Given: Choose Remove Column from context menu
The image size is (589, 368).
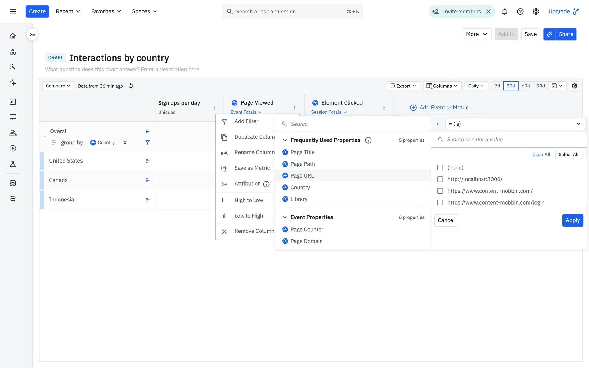Looking at the screenshot, I should [x=254, y=231].
